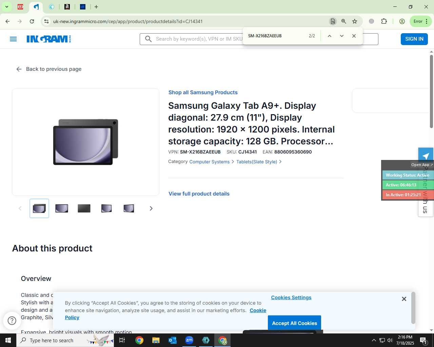Select third dark tablet thumbnail
Viewport: 434px width, 347px height.
point(84,208)
